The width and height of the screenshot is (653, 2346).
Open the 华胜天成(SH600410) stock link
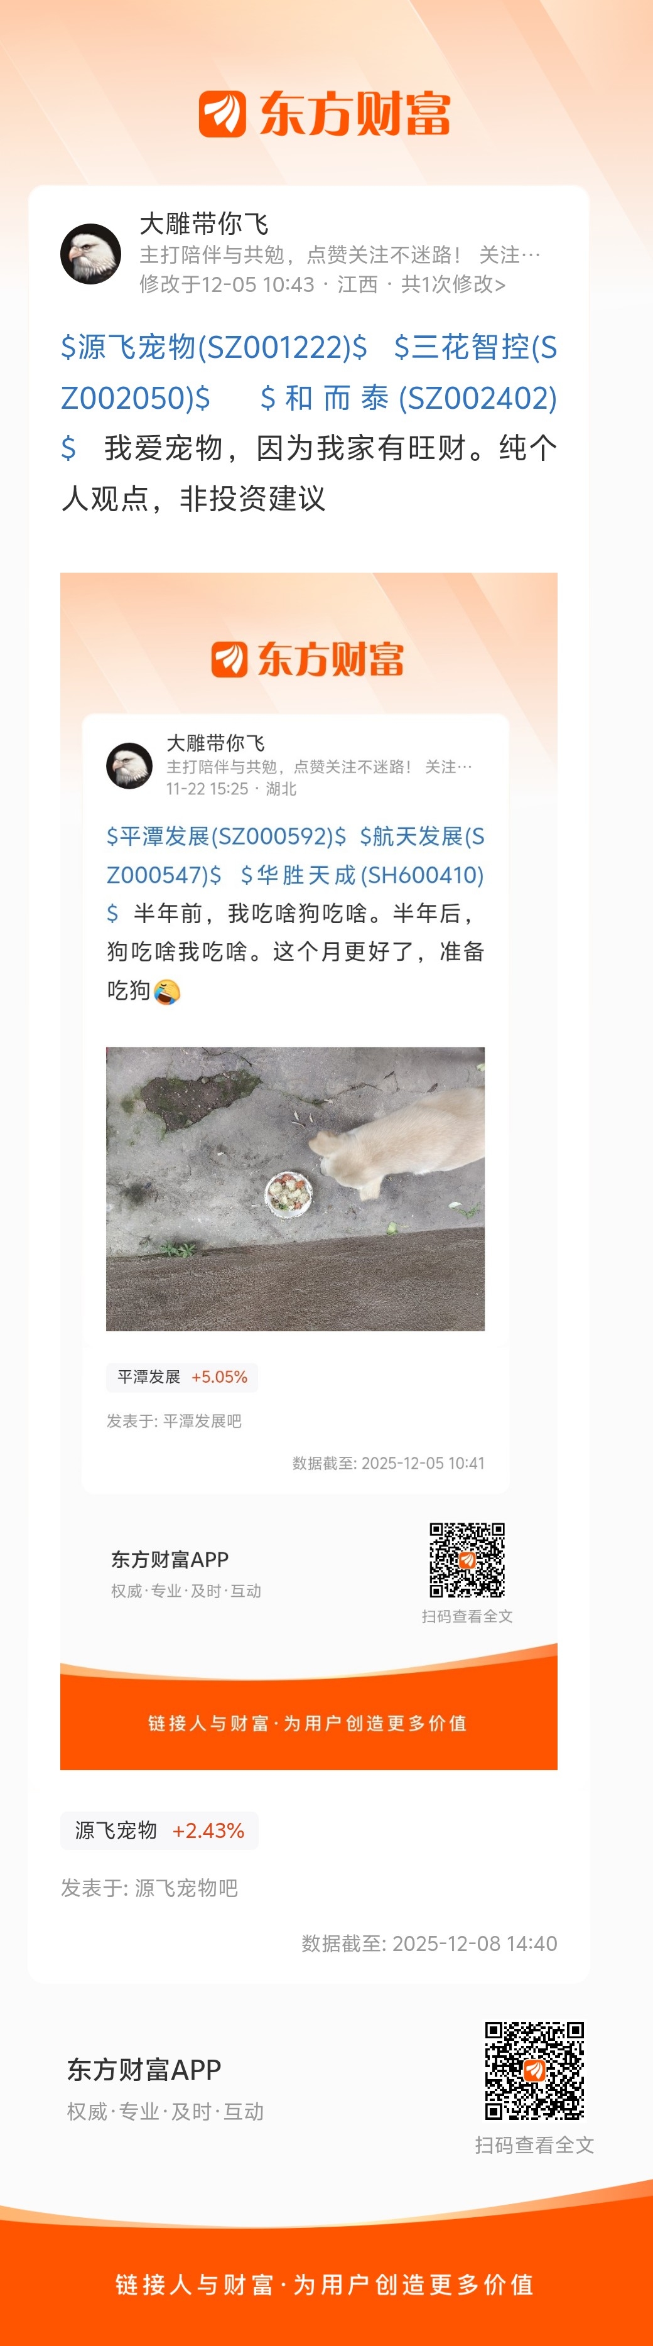click(x=362, y=875)
